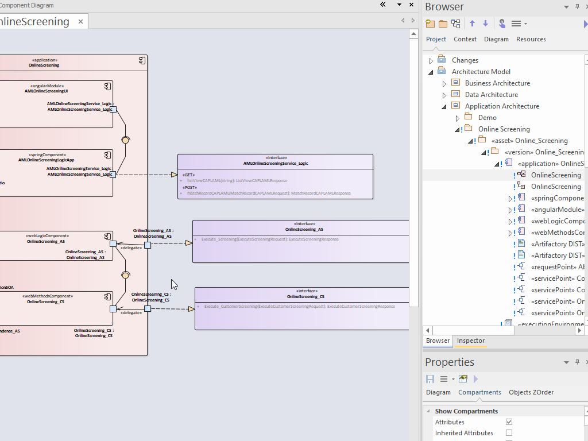Click the OnlineScreening_CS webMethodsComponent icon
The image size is (588, 441).
pyautogui.click(x=107, y=297)
